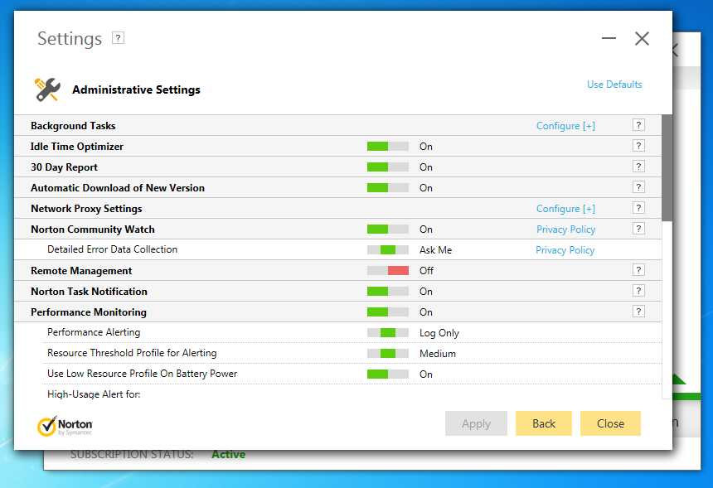Open help for Norton Task Notification
The height and width of the screenshot is (488, 713).
[638, 291]
